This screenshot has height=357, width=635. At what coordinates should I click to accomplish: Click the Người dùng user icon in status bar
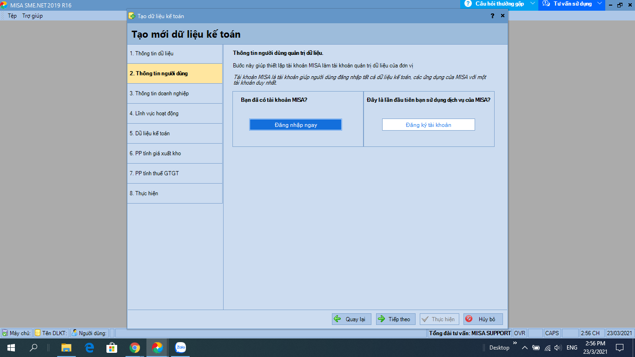(x=74, y=333)
